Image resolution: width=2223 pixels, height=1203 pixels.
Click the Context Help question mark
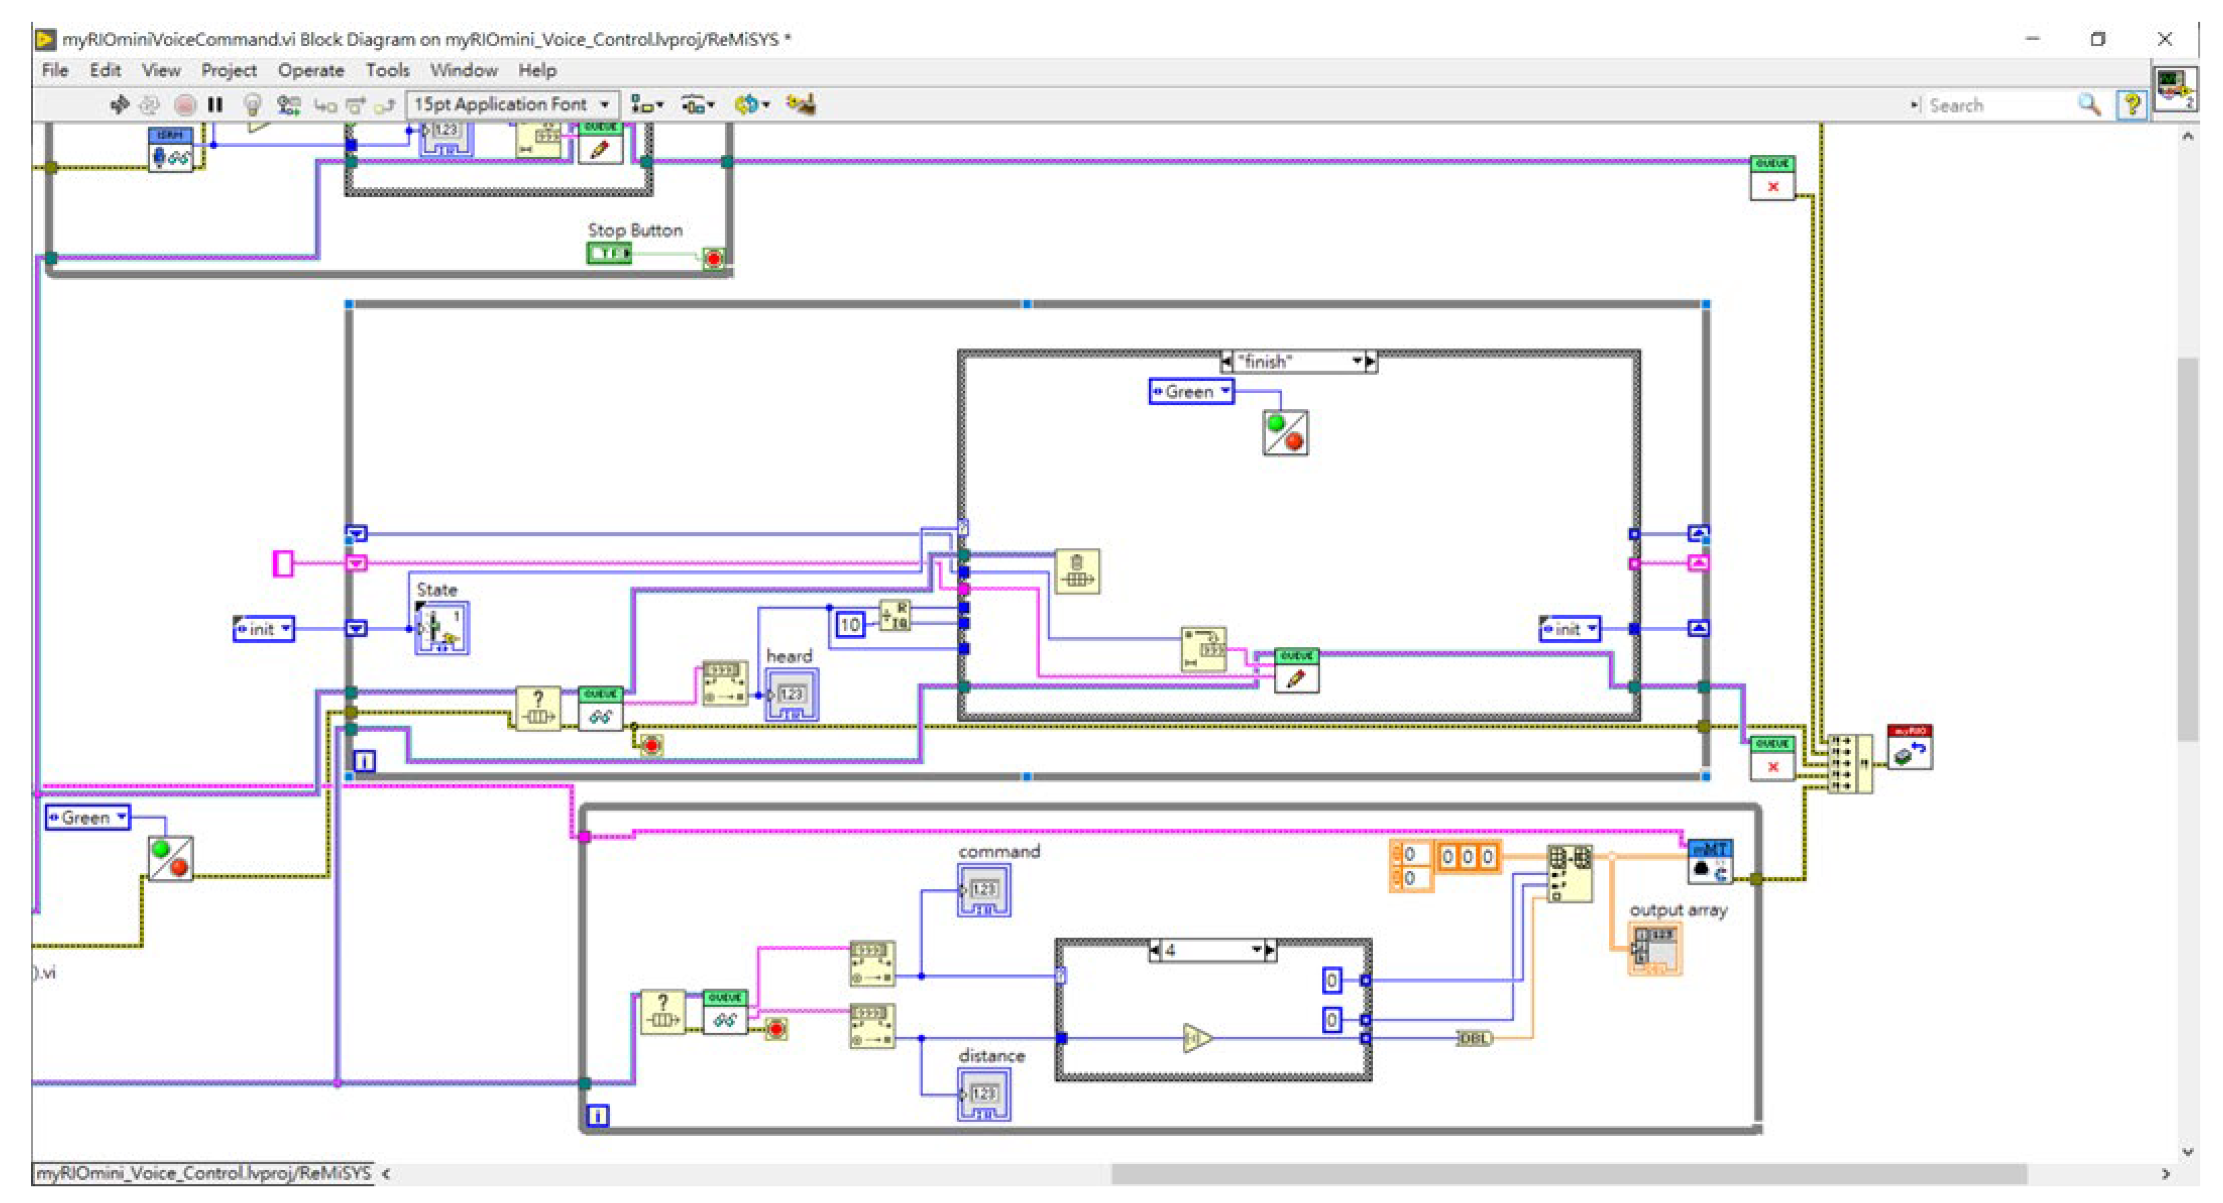[x=2132, y=105]
